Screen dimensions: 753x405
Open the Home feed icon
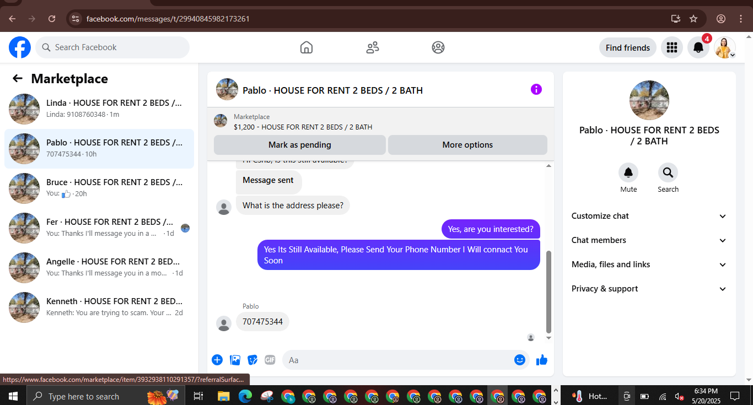306,47
